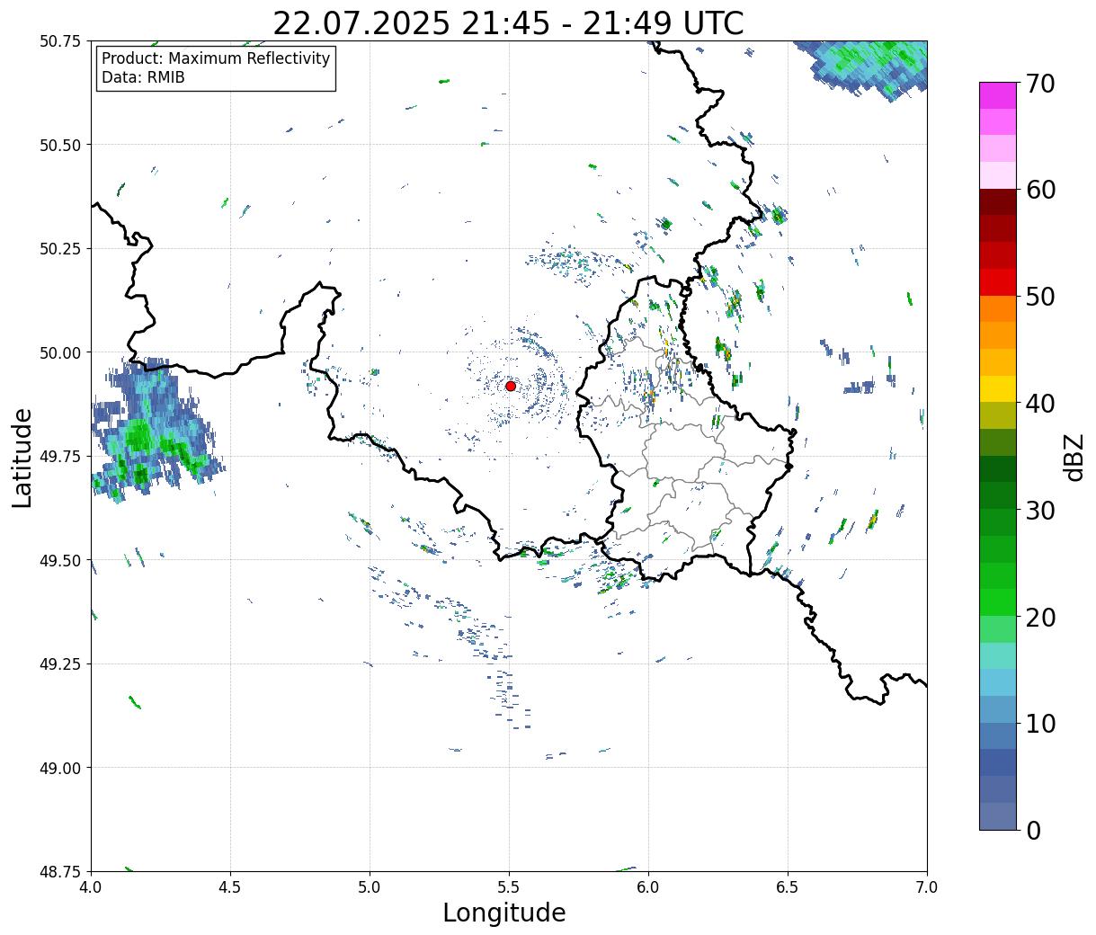Click the 49.25 latitude tick label
This screenshot has height=935, width=1096.
click(60, 664)
